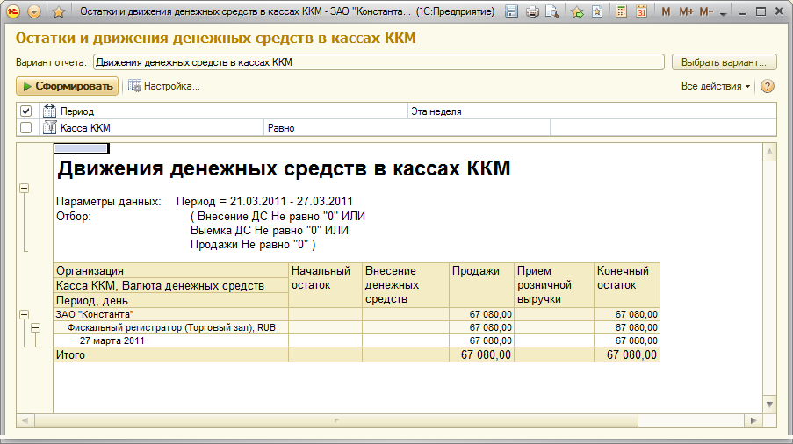The image size is (793, 444).
Task: Click the horizontal scrollbar thumb
Action: [336, 420]
